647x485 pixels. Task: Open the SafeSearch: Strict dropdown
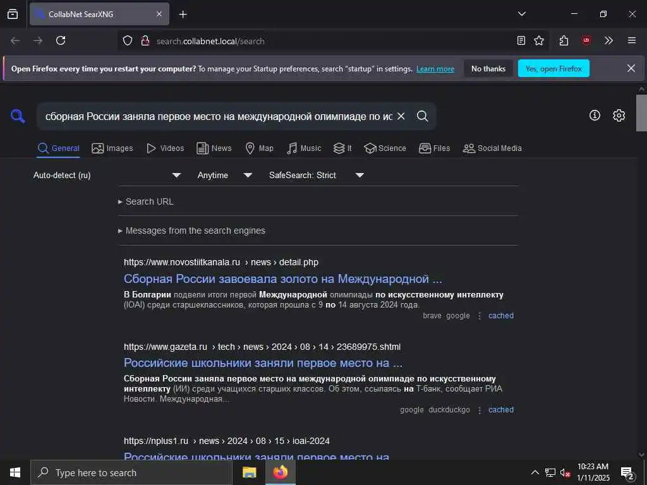317,176
